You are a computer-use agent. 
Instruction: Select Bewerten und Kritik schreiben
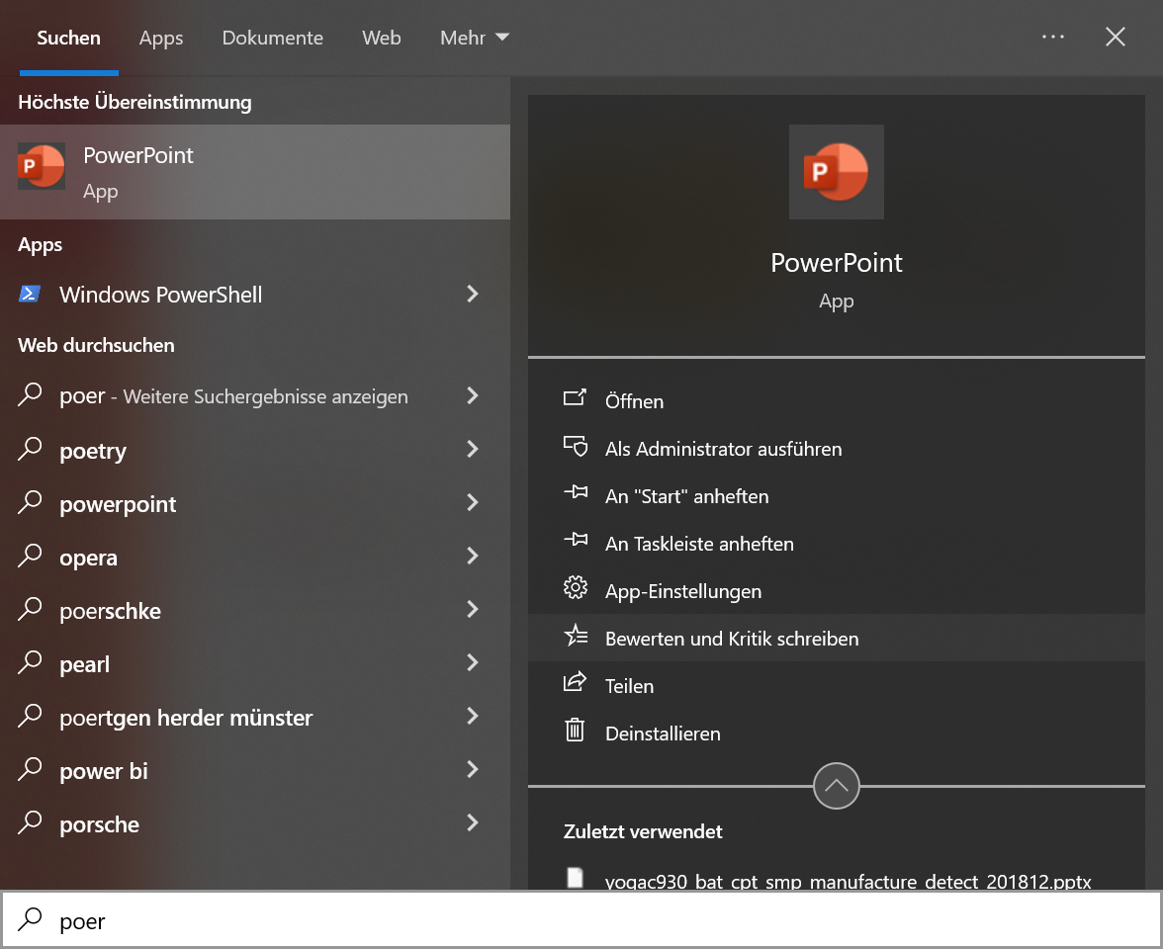coord(836,638)
